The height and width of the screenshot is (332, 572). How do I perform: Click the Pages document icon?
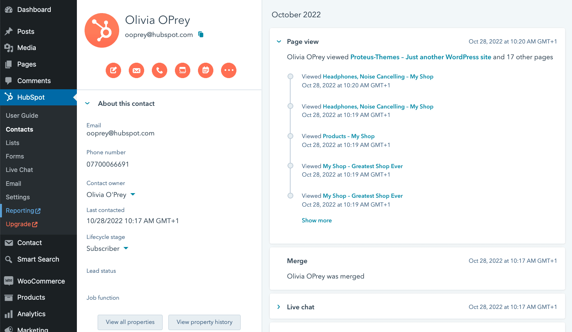click(8, 64)
